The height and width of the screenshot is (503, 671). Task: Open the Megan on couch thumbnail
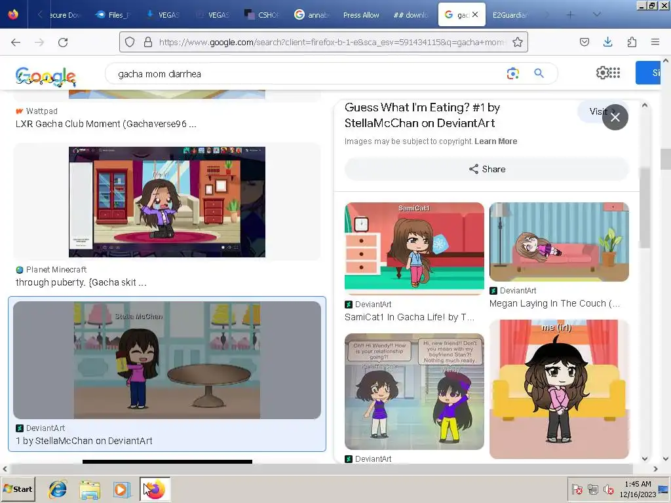click(x=559, y=242)
